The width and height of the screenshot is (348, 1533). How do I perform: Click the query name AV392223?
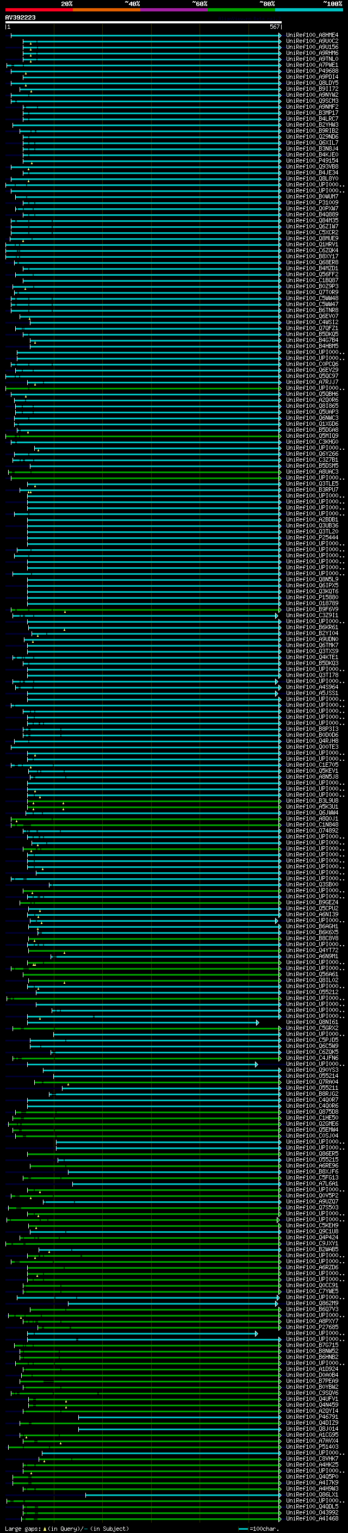(20, 18)
